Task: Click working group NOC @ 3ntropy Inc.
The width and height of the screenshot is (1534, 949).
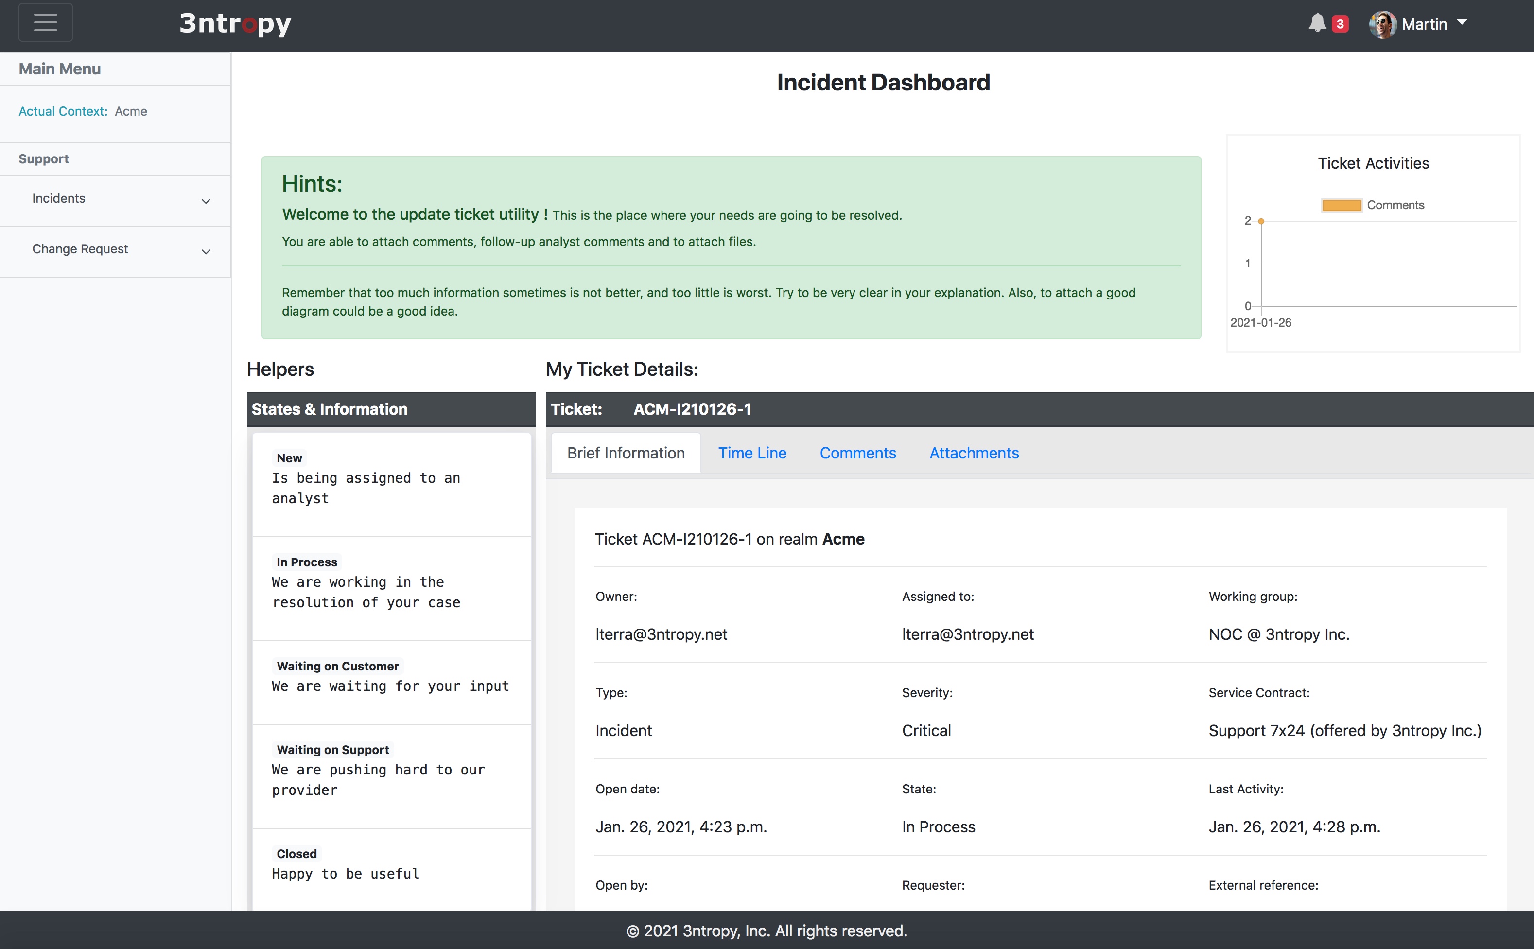Action: 1279,634
